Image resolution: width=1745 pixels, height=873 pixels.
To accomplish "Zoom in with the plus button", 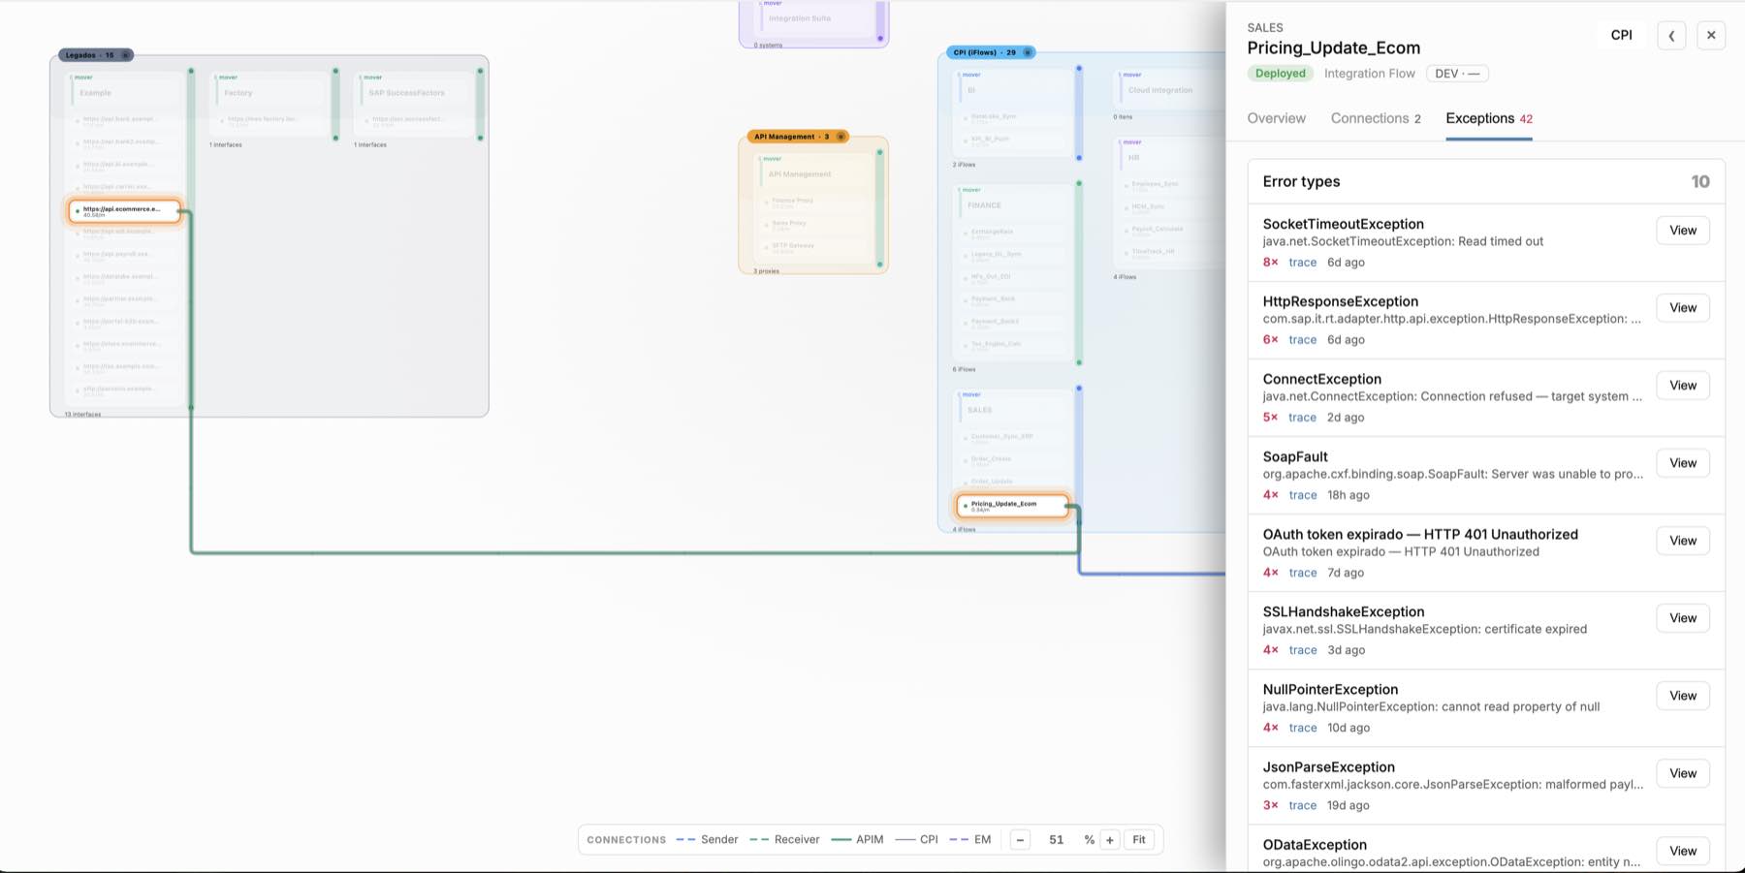I will [1110, 840].
